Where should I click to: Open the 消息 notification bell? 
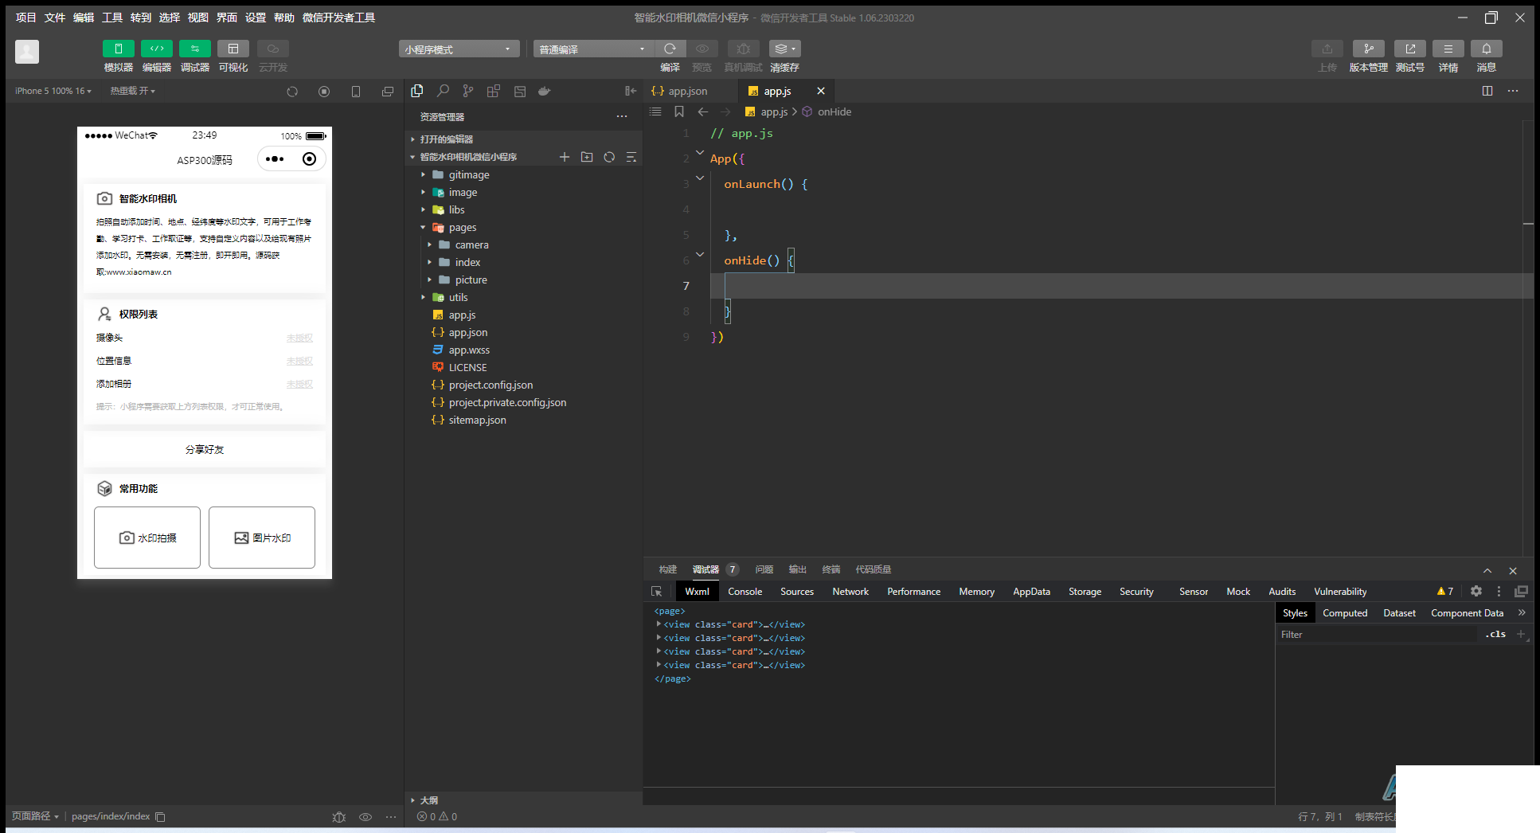(1486, 49)
